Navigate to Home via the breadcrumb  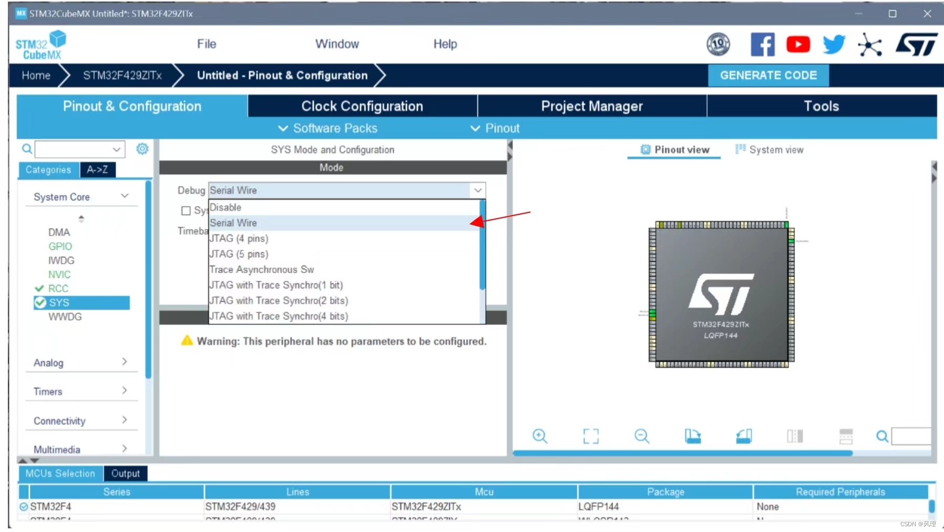(36, 75)
